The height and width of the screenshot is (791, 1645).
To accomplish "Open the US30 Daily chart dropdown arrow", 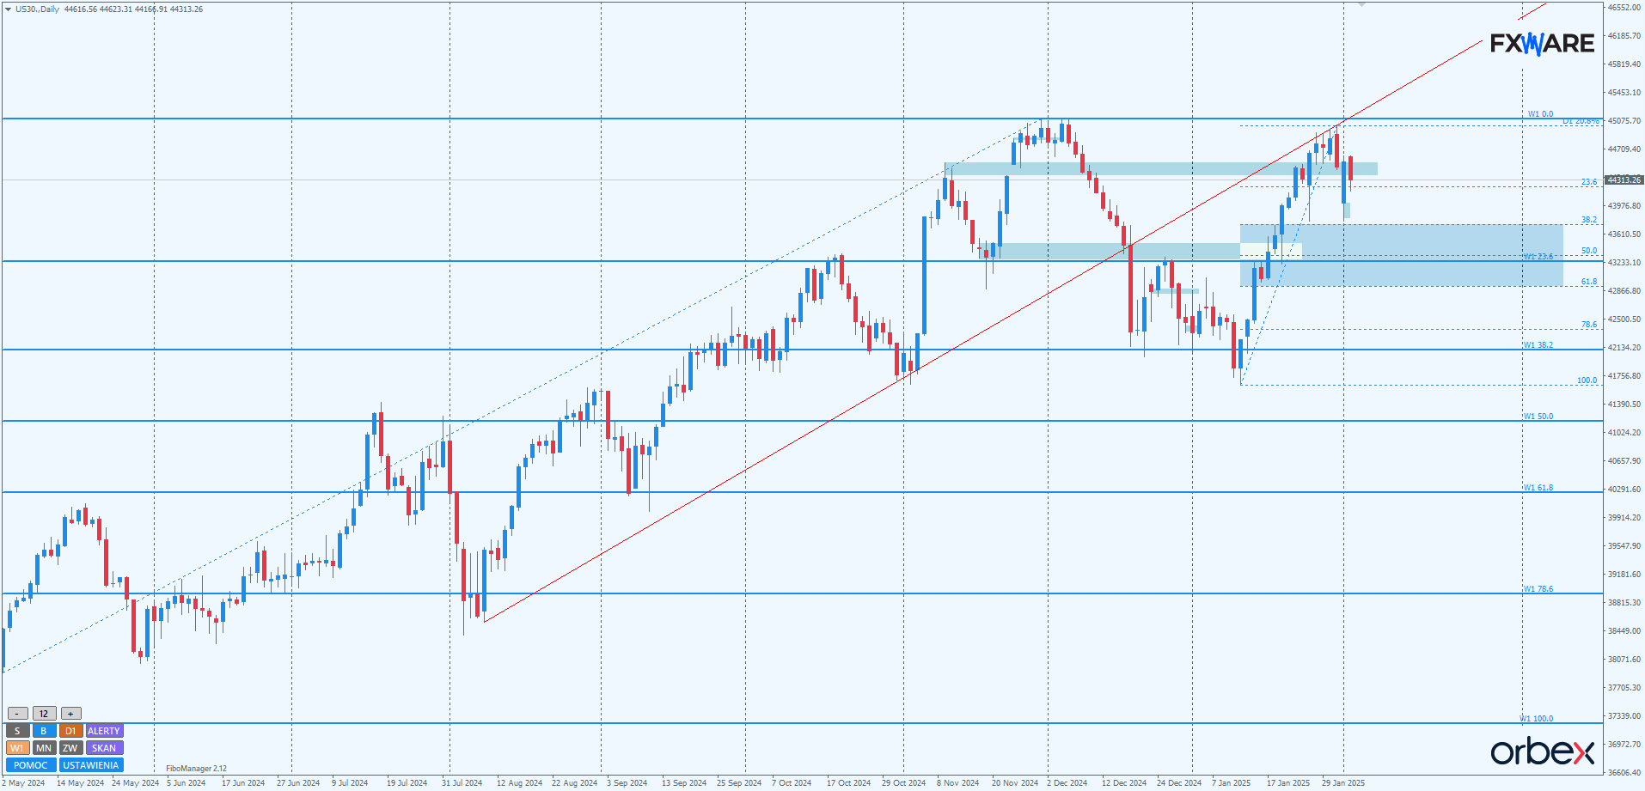I will (8, 9).
